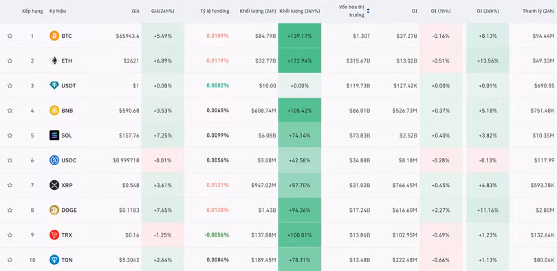Sort by OI (24h%) header
The height and width of the screenshot is (271, 557).
488,11
